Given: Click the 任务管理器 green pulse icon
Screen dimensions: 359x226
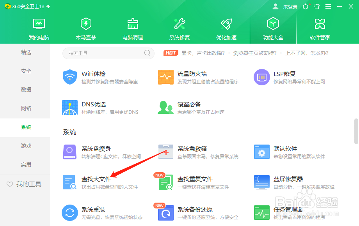Looking at the screenshot, I should pos(262,213).
